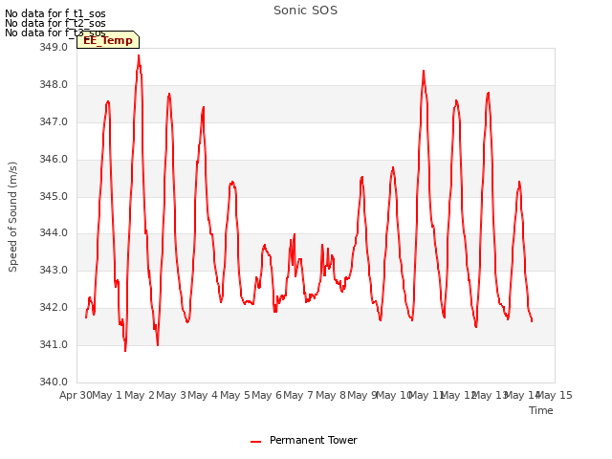Click the May 1 x-axis date label
The image size is (612, 459).
click(107, 395)
